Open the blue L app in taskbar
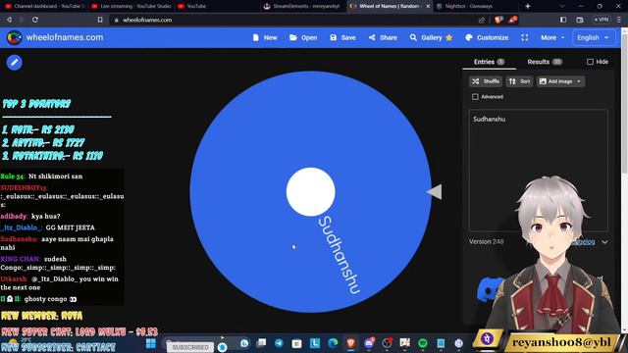This screenshot has height=353, width=628. [315, 343]
